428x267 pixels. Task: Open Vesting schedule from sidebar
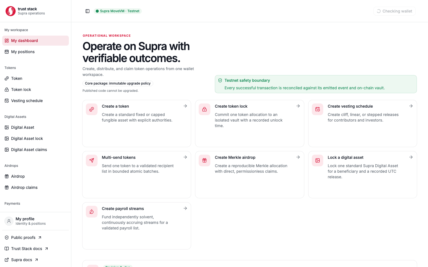coord(36,101)
